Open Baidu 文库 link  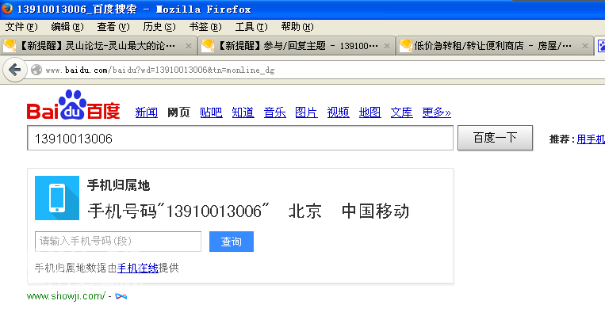pos(402,112)
